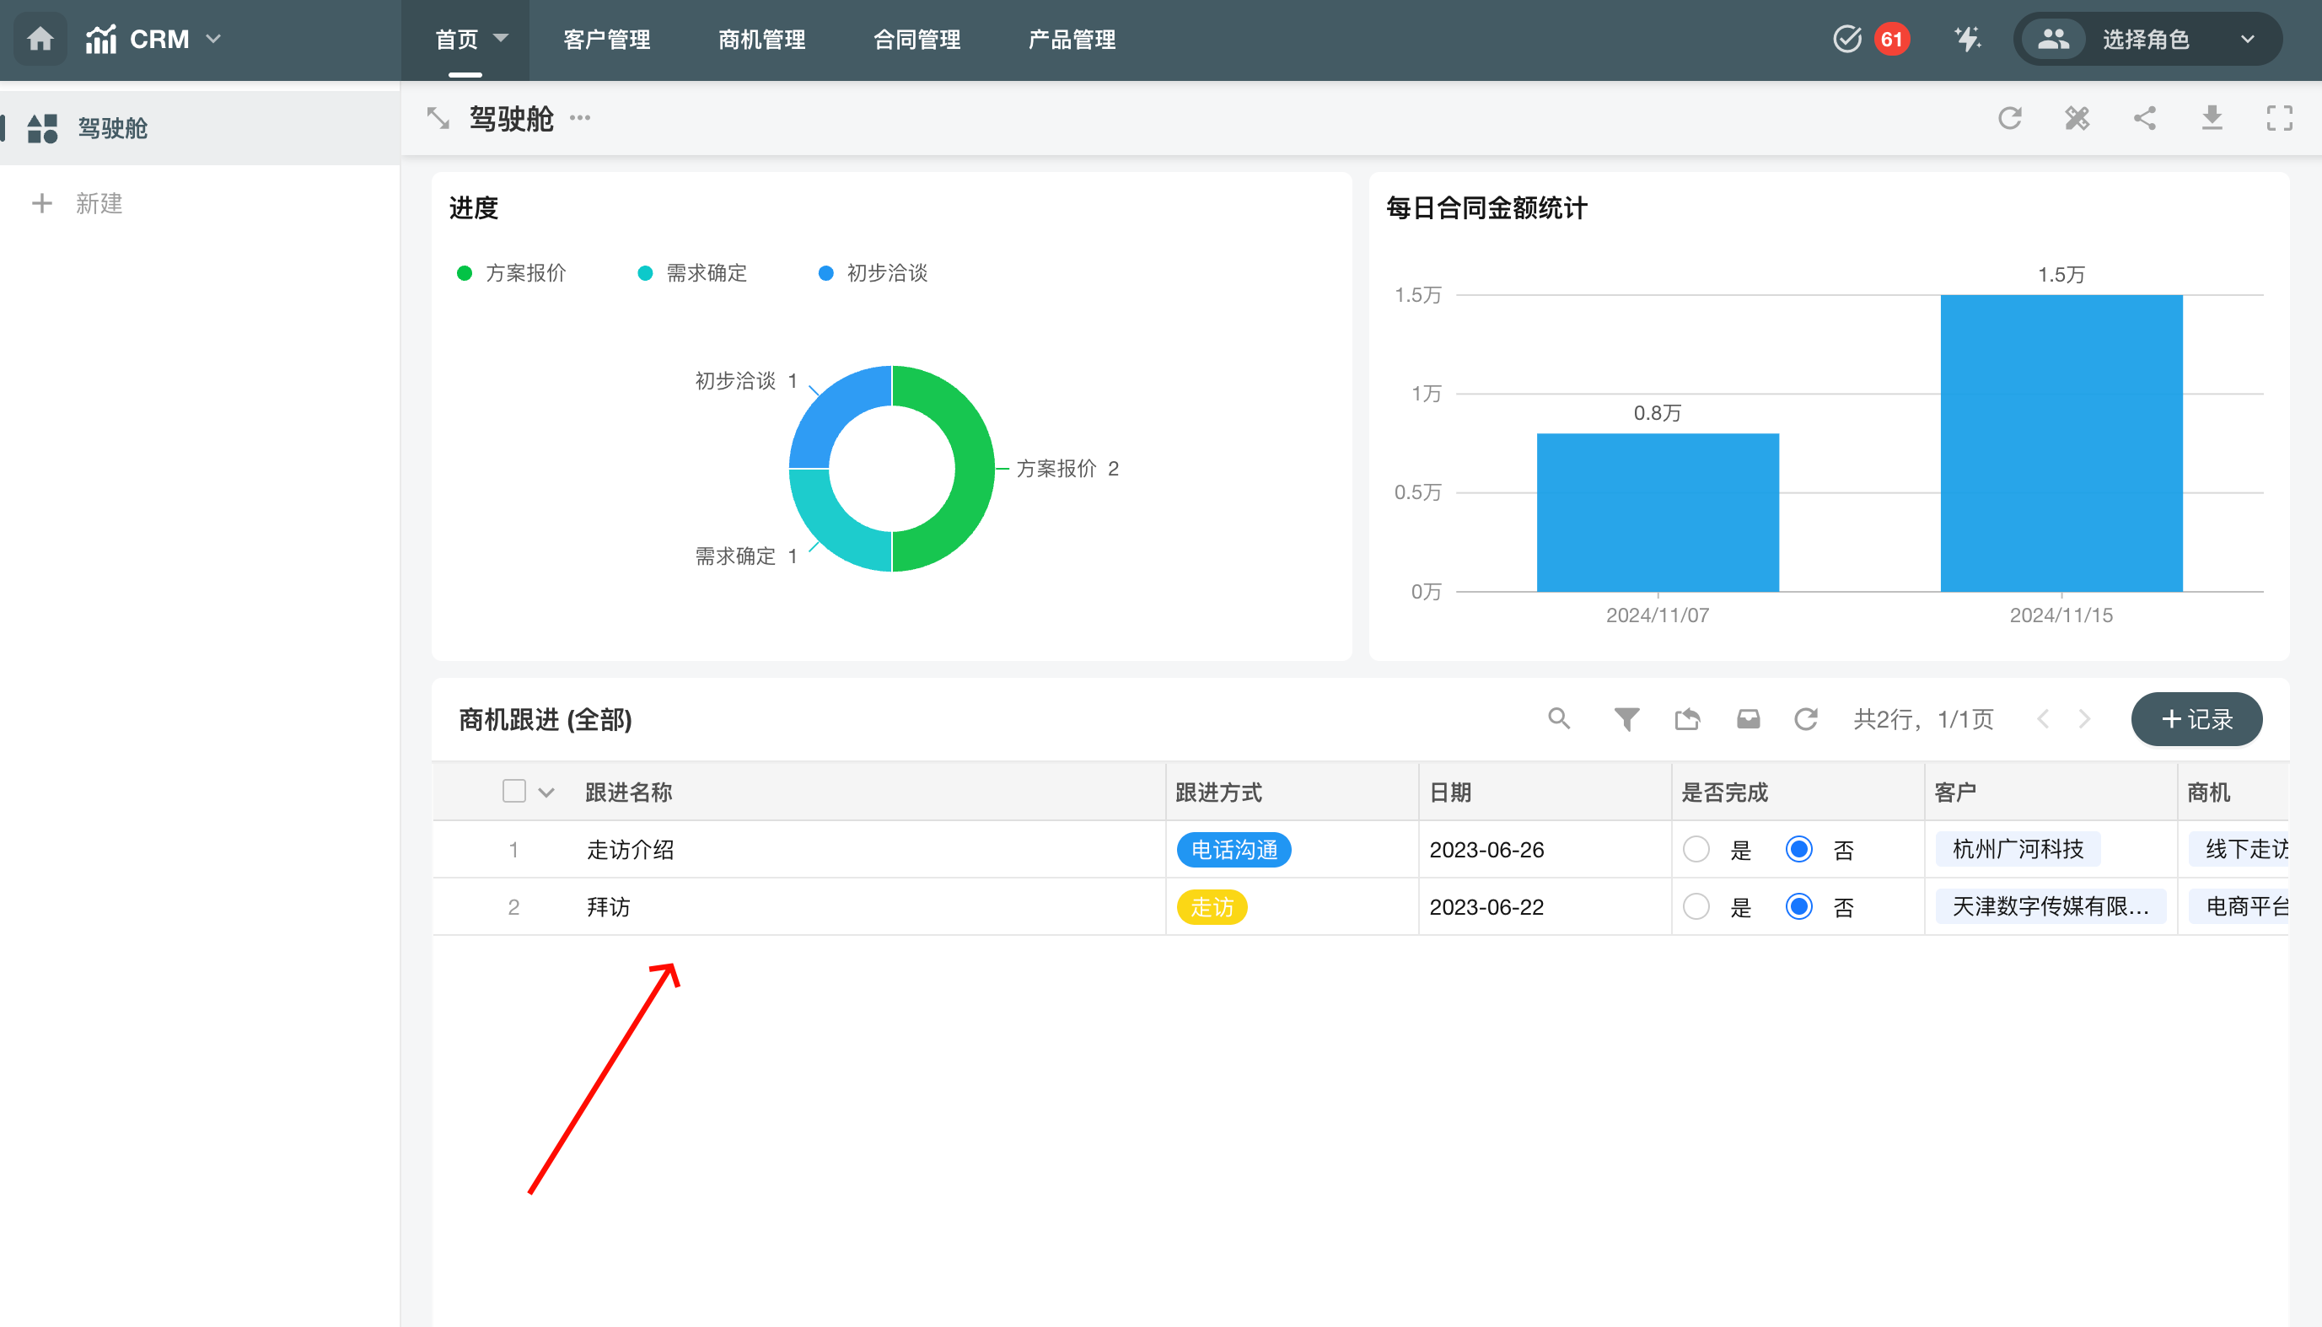The height and width of the screenshot is (1327, 2322).
Task: Switch to 客户管理 tab
Action: pos(606,39)
